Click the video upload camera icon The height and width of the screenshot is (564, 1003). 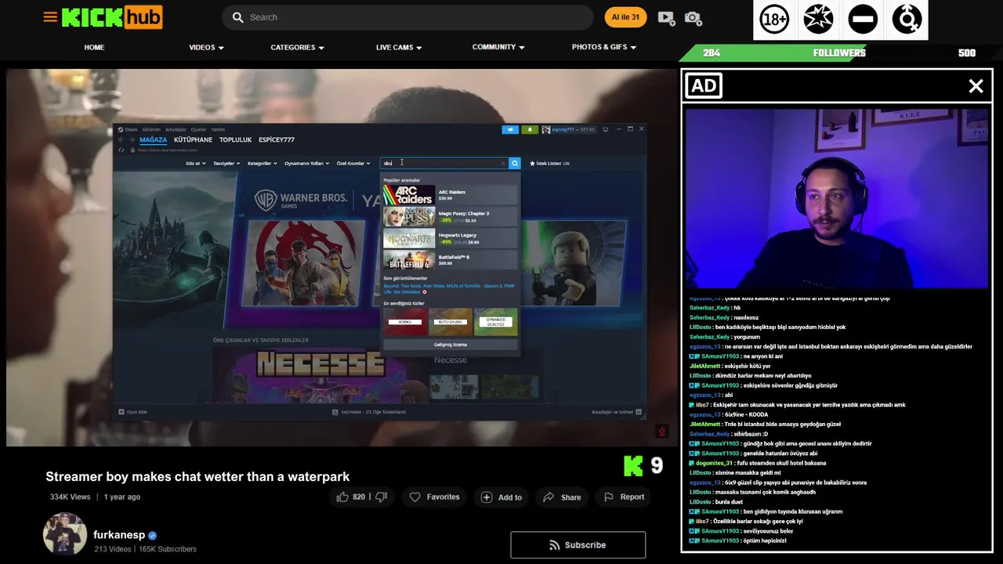point(666,17)
